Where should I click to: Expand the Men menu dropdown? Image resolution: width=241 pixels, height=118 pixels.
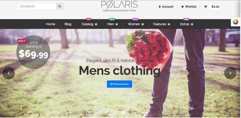pyautogui.click(x=112, y=24)
